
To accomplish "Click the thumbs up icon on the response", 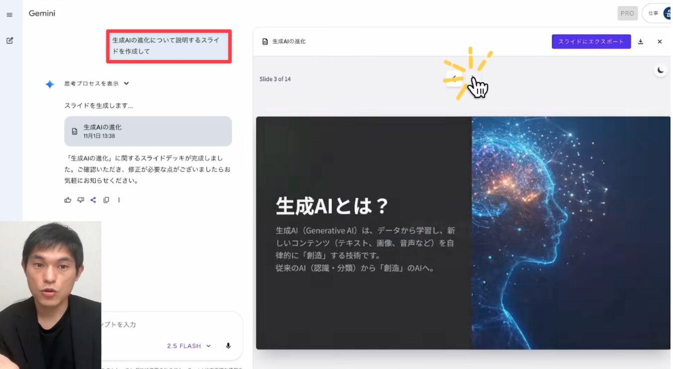I will (68, 200).
